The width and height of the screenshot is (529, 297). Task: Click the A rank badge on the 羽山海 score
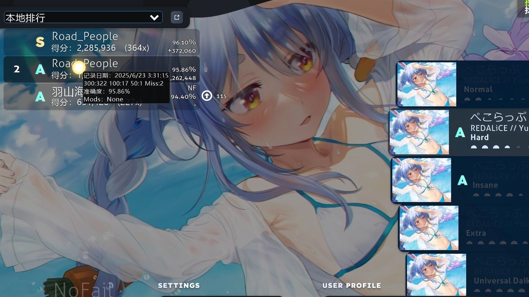click(x=40, y=96)
